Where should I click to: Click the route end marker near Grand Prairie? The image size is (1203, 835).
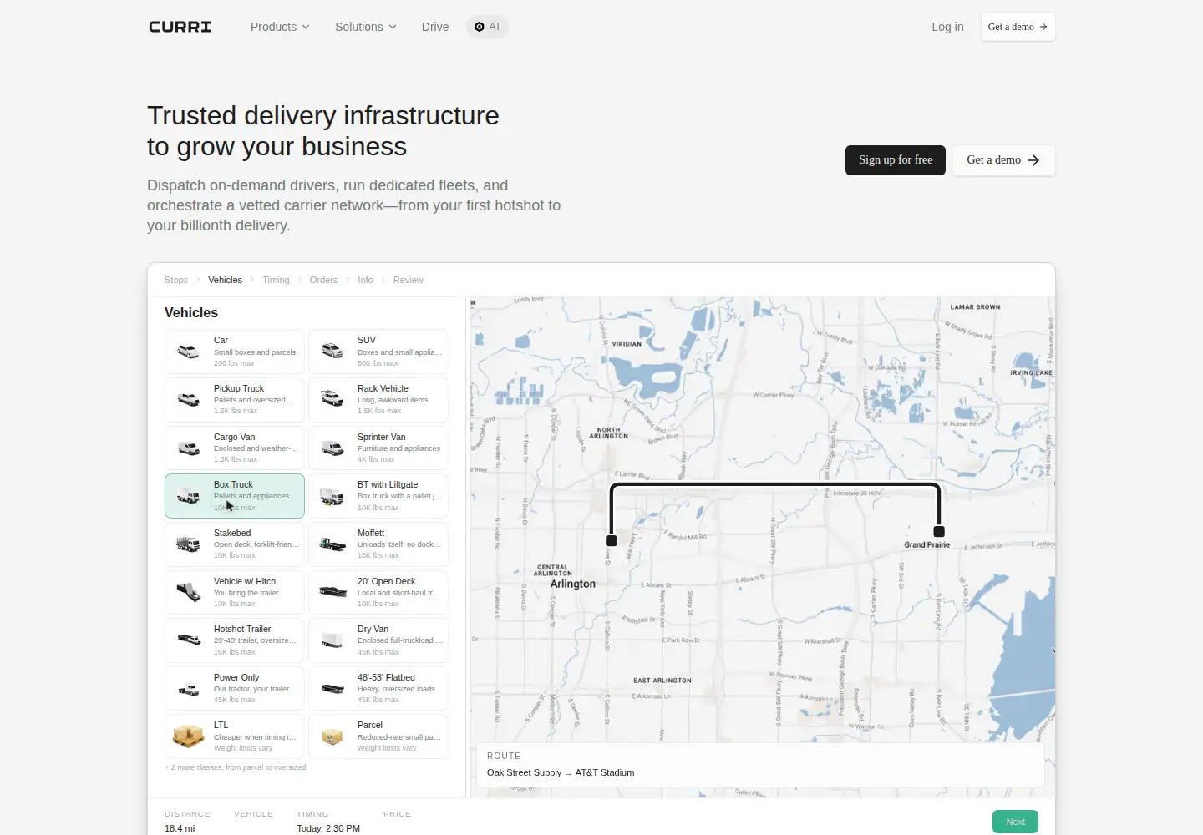coord(939,531)
